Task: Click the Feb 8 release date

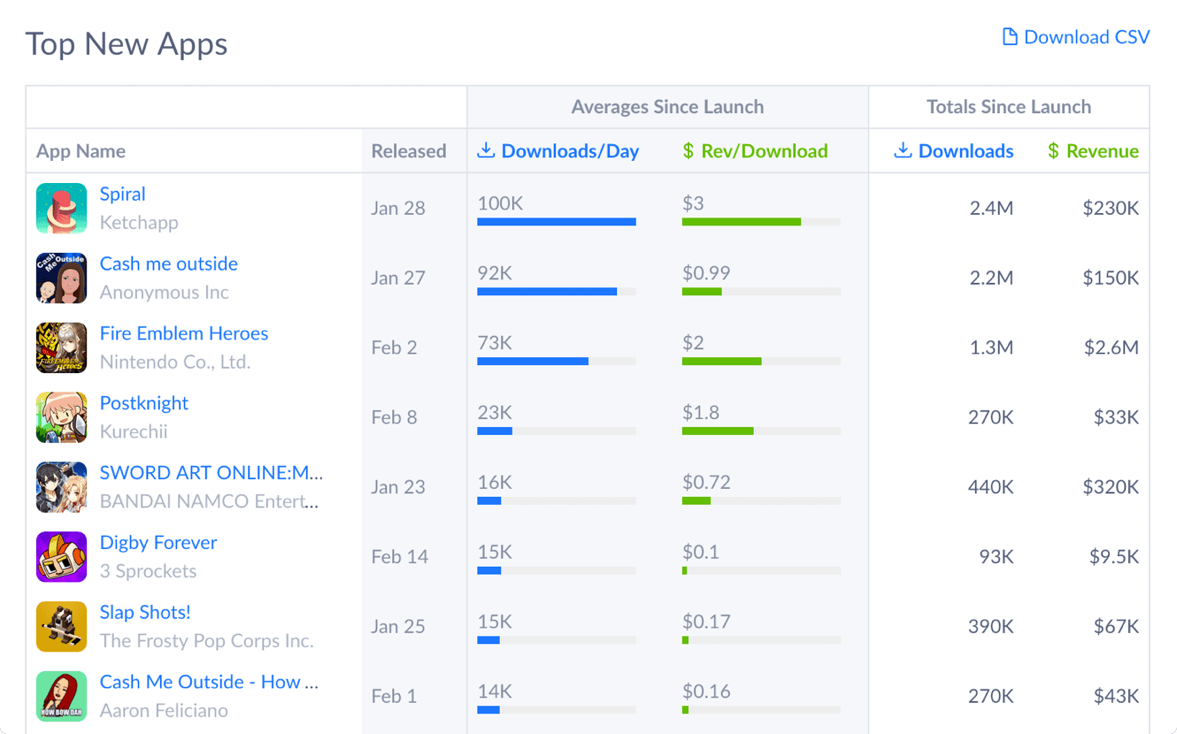Action: [x=394, y=417]
